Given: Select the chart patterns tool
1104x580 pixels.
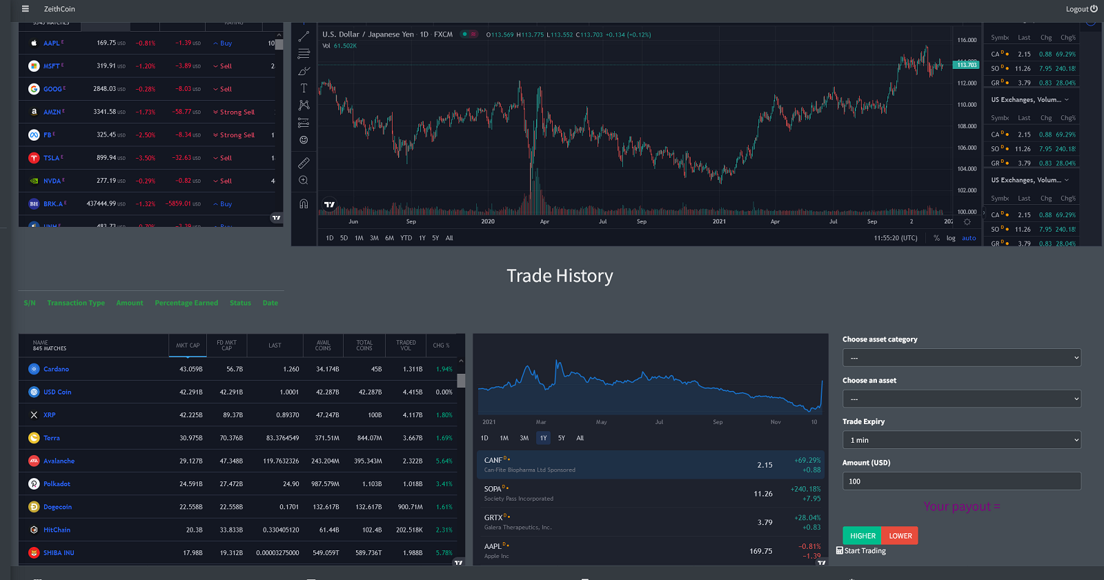Looking at the screenshot, I should tap(304, 106).
